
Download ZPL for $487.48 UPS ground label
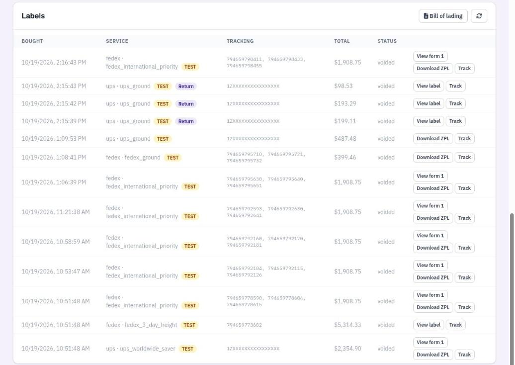pyautogui.click(x=432, y=139)
